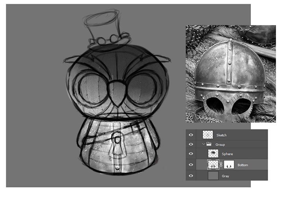Hide the Sketch layer via its eye icon
This screenshot has width=285, height=197.
pyautogui.click(x=191, y=135)
